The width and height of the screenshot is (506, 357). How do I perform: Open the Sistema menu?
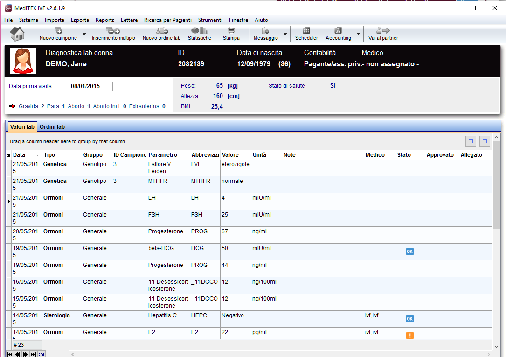click(28, 20)
